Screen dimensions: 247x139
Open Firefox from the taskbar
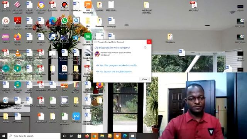(87, 136)
